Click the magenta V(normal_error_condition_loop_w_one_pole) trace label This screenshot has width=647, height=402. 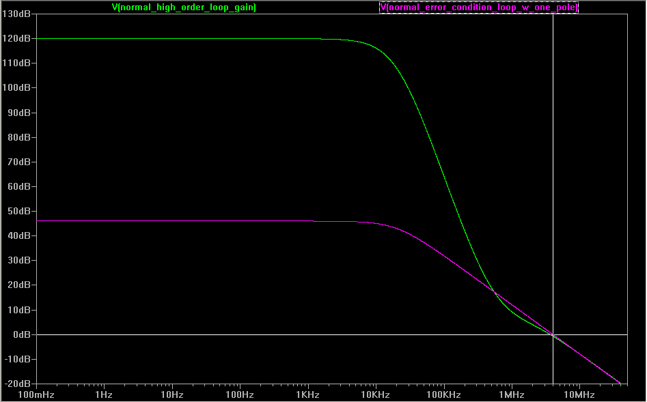click(x=479, y=8)
